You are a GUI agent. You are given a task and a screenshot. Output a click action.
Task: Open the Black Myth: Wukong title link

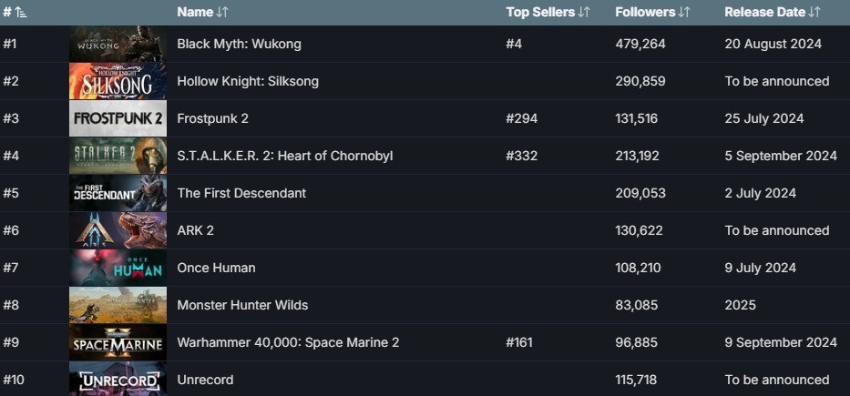[x=239, y=44]
